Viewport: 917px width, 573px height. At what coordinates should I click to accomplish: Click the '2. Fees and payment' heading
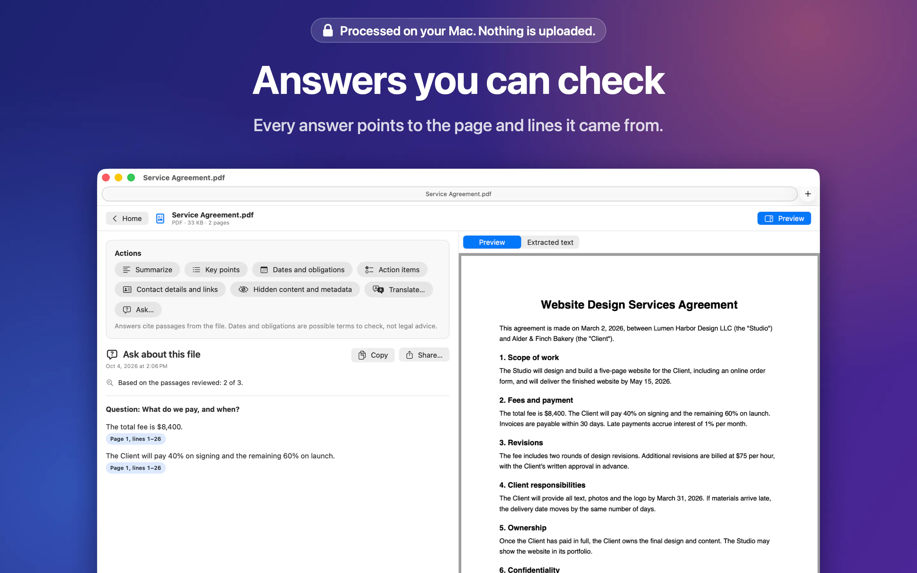pos(536,400)
